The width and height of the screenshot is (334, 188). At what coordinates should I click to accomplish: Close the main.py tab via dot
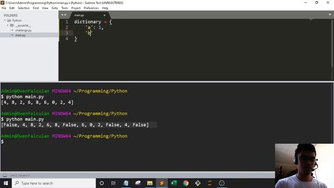click(104, 15)
